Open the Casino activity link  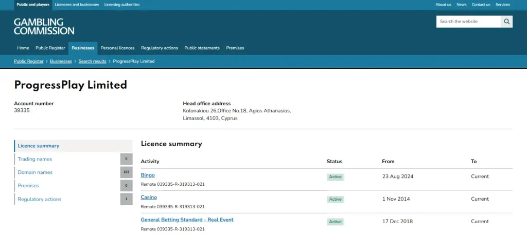[x=149, y=197]
